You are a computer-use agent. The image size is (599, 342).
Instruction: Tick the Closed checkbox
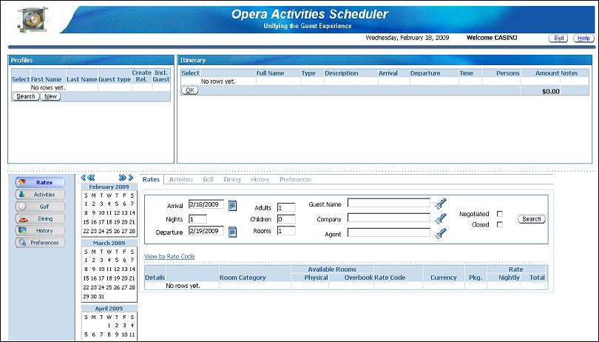[x=500, y=225]
